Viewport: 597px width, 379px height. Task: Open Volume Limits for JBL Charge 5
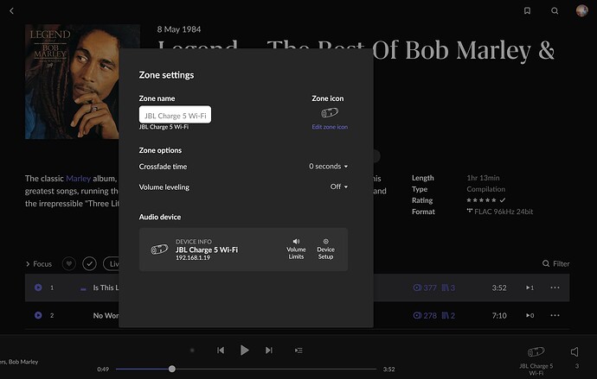296,250
